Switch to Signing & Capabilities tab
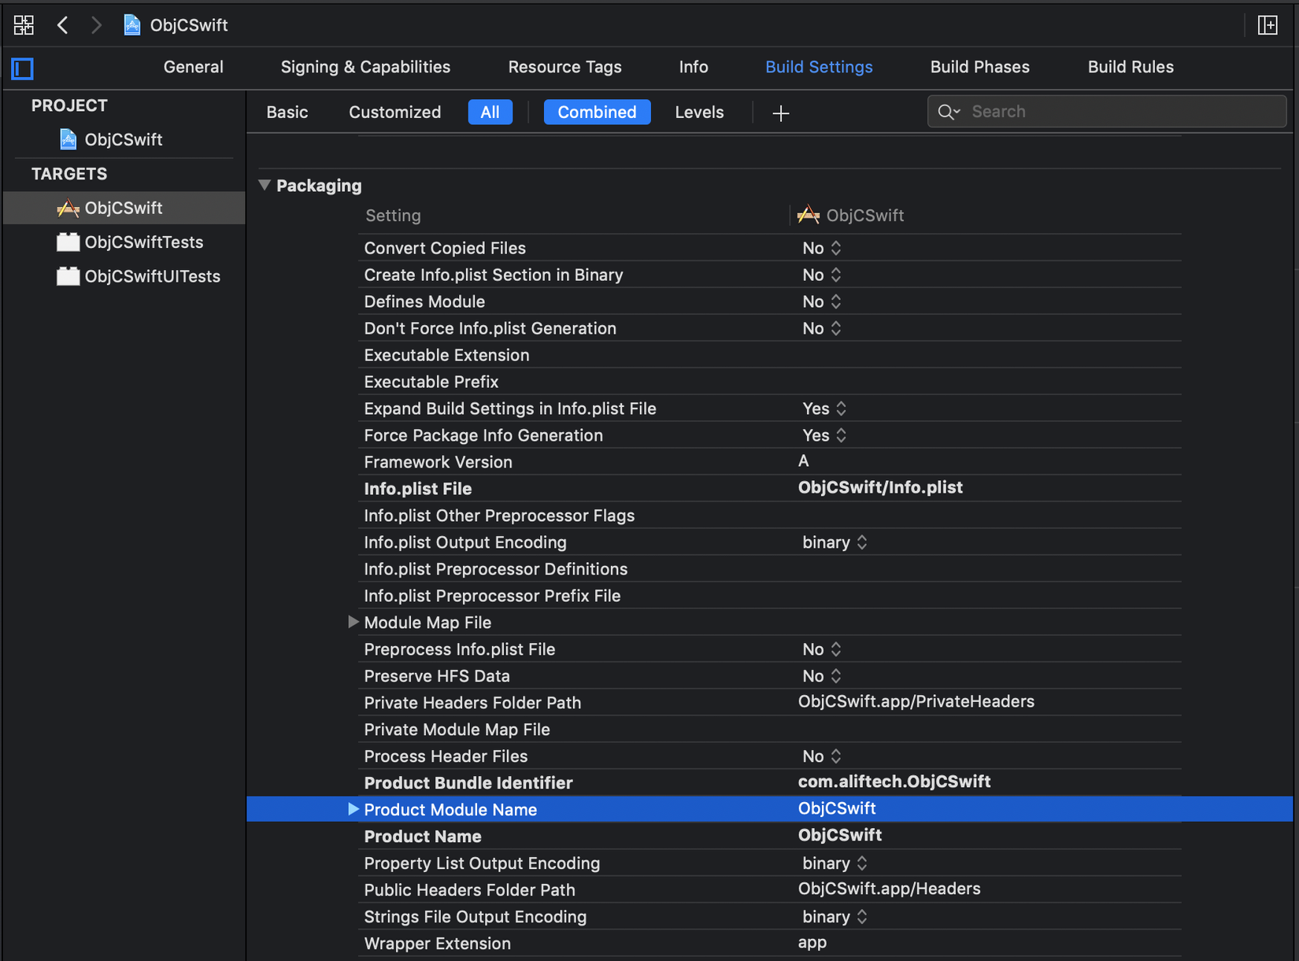The width and height of the screenshot is (1299, 961). [x=365, y=67]
